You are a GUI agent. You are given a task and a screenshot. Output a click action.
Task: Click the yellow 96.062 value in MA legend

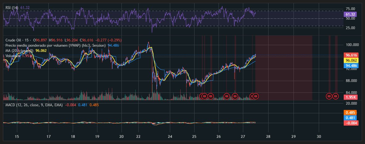pyautogui.click(x=41, y=50)
